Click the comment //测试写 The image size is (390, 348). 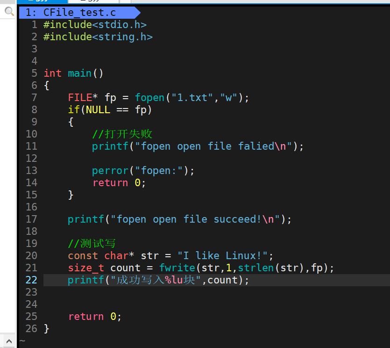(92, 244)
